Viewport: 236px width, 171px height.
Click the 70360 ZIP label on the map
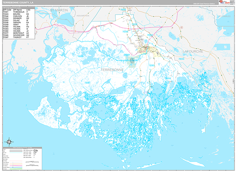coord(127,55)
